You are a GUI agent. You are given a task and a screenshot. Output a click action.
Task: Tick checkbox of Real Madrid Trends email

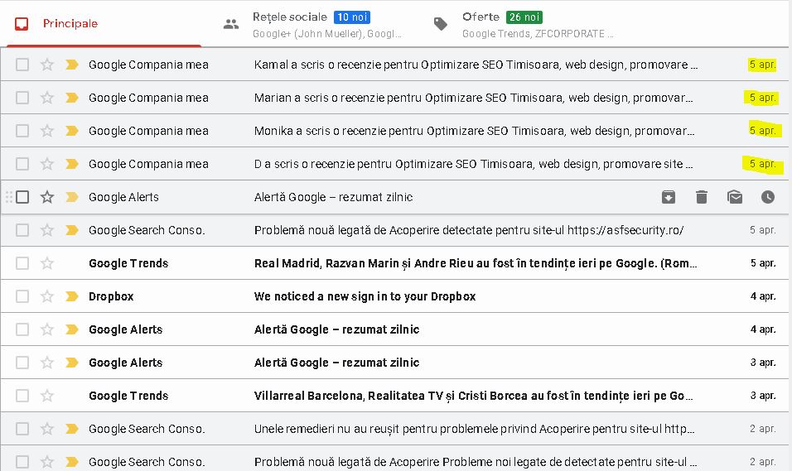[22, 263]
